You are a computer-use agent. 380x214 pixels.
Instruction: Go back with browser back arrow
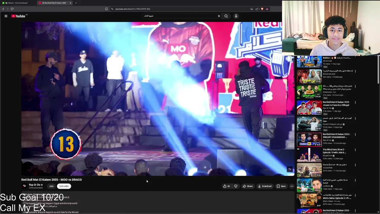[3, 9]
